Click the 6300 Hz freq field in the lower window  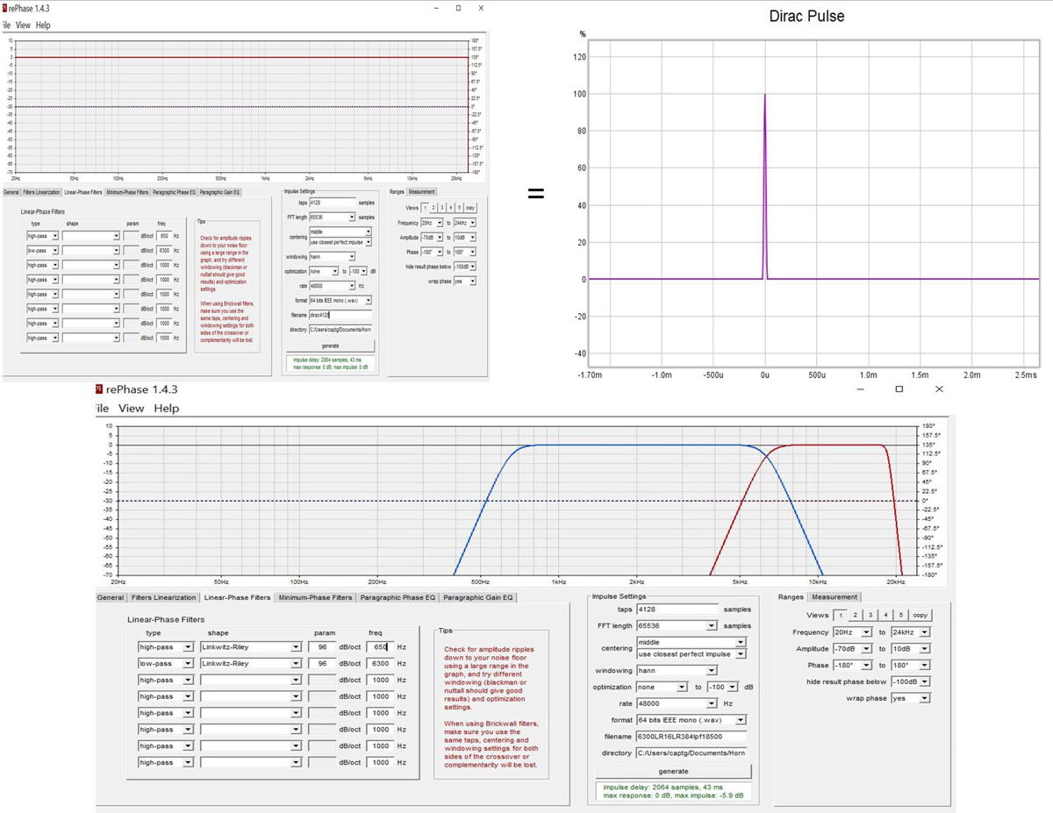point(379,664)
